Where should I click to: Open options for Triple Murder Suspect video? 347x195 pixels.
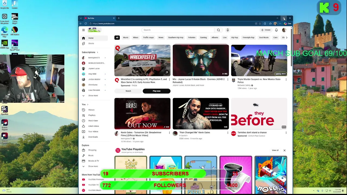(x=286, y=80)
